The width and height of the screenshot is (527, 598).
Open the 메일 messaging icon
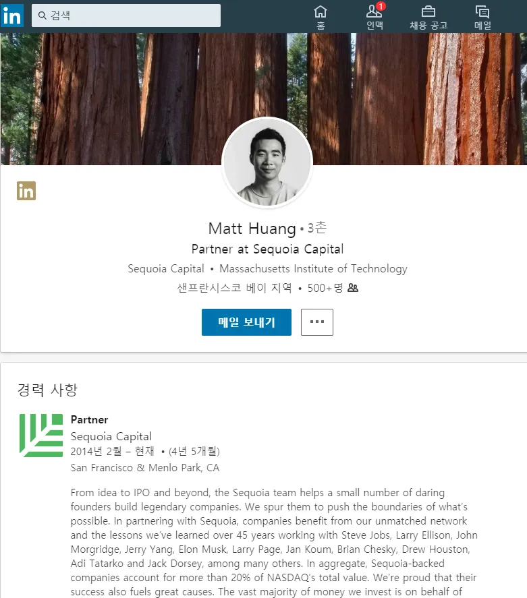482,12
